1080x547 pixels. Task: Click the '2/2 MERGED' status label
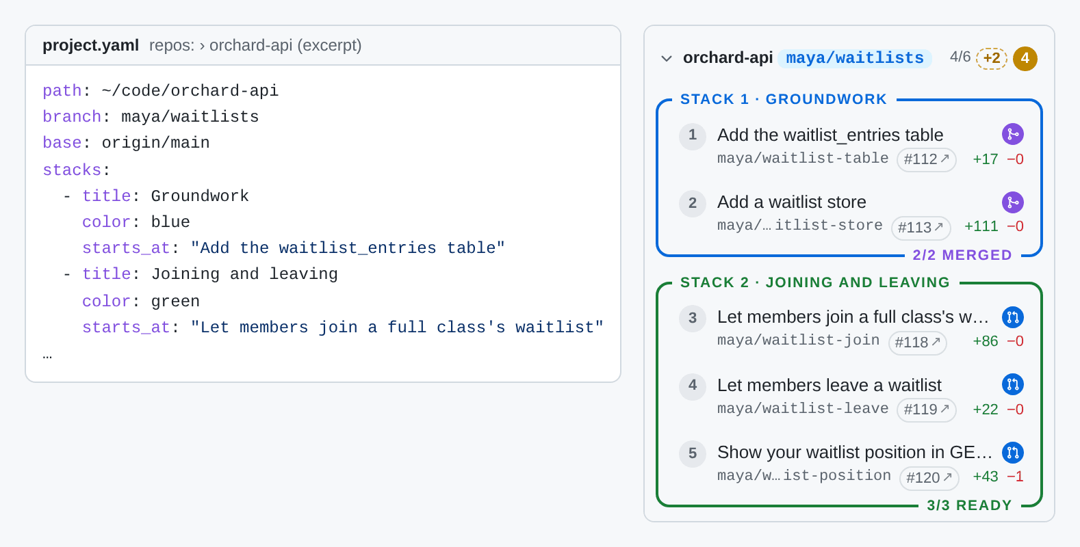[962, 255]
